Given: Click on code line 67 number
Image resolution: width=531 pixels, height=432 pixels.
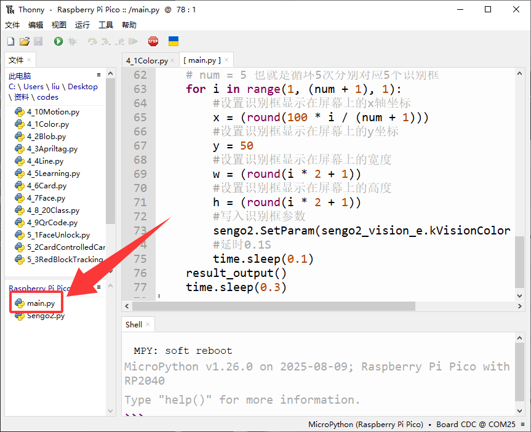Looking at the screenshot, I should (x=140, y=146).
